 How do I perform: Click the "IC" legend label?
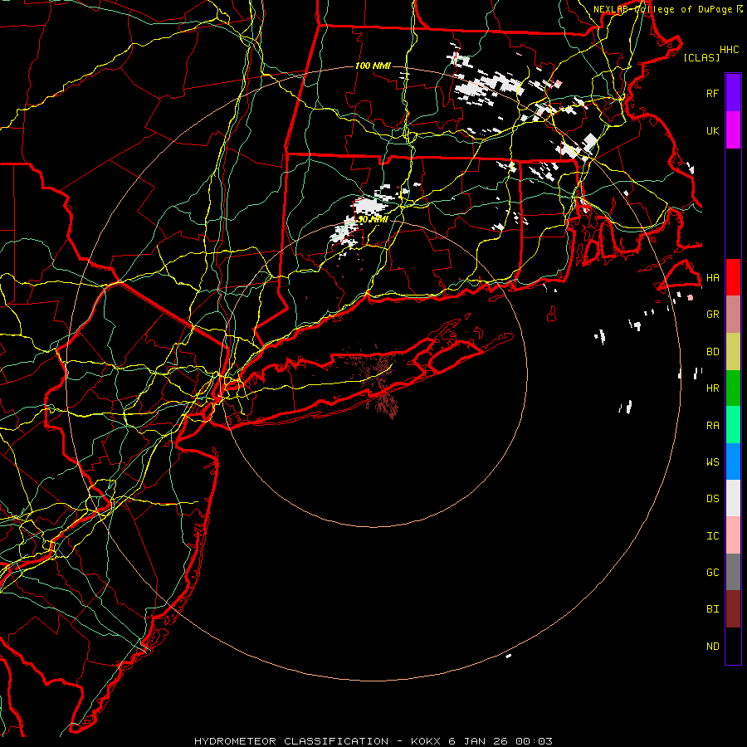coord(712,536)
